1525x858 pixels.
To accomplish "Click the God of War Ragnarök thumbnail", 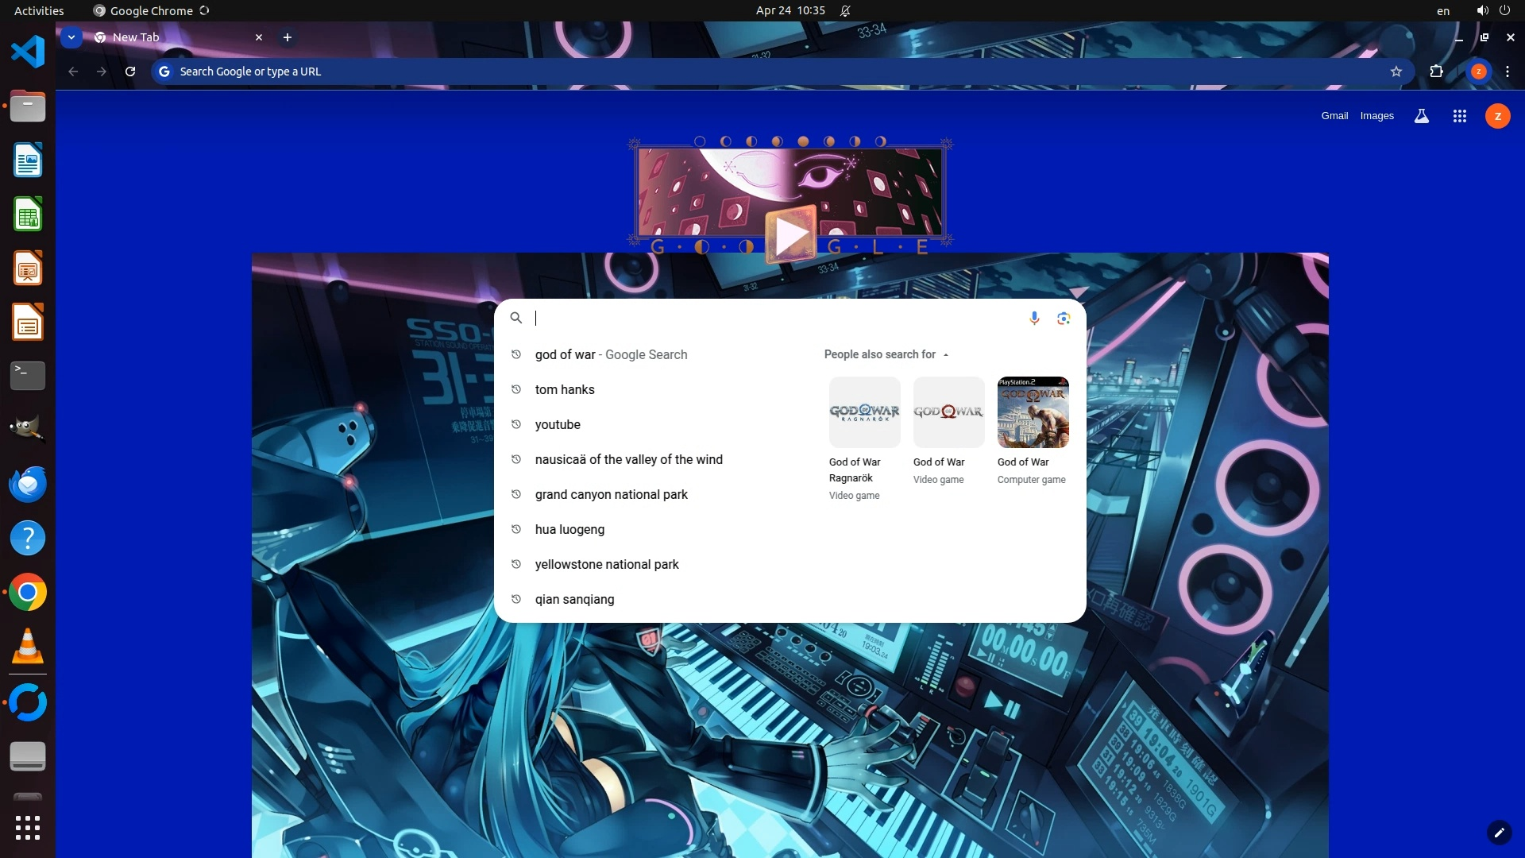I will point(864,412).
